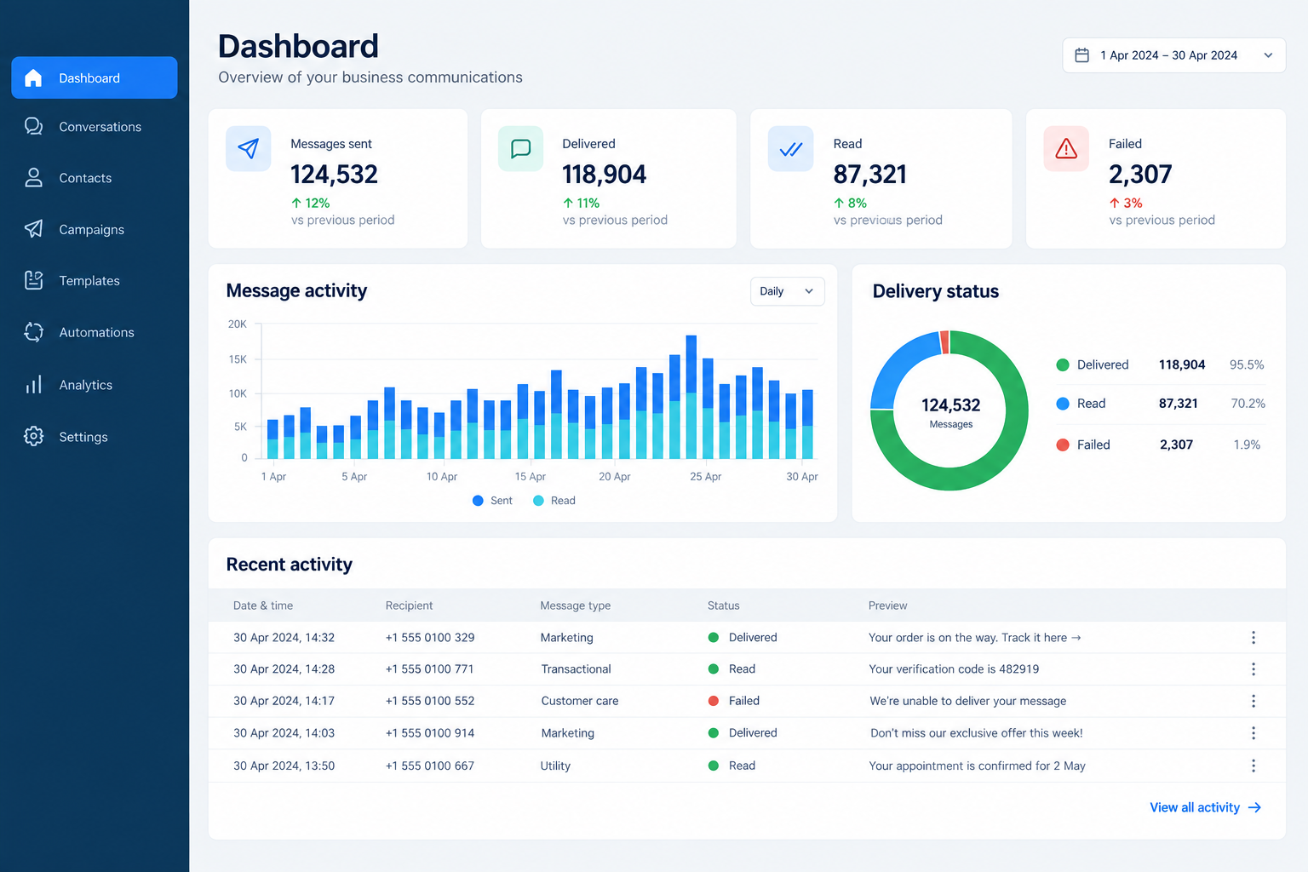Click the Message type column header
The height and width of the screenshot is (872, 1308).
tap(575, 605)
